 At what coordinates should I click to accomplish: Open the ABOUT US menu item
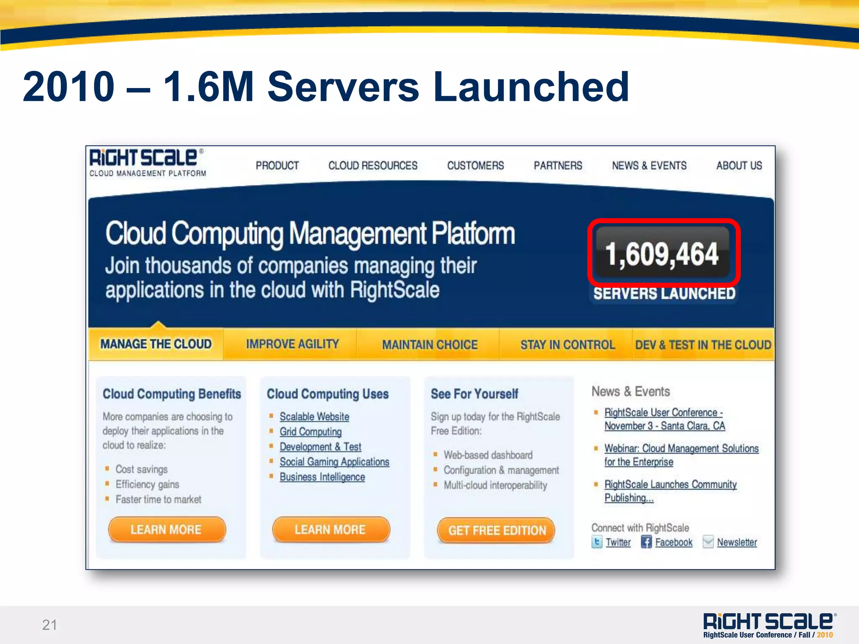(739, 166)
